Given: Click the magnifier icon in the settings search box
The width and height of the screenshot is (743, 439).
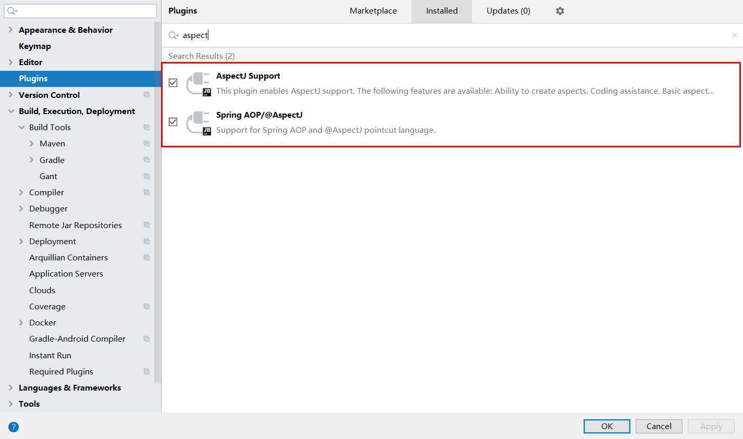Looking at the screenshot, I should (x=12, y=11).
